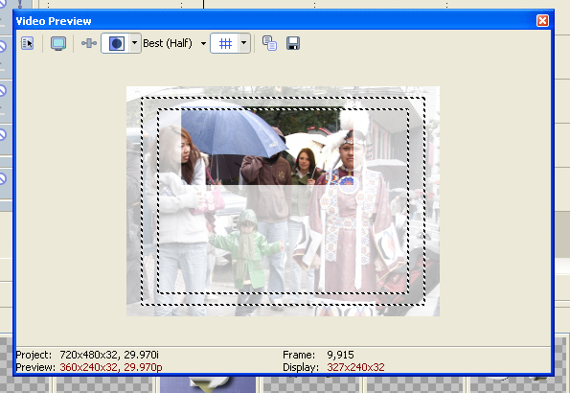Expand the Overlays grid dropdown arrow

(244, 43)
